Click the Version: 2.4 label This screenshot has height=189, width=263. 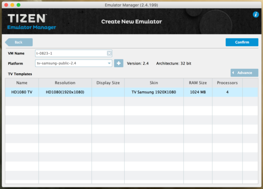138,63
